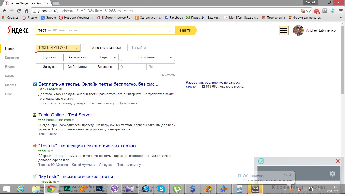This screenshot has width=345, height=194.
Task: Open the blue dollar sign taskbar app
Action: point(193,188)
